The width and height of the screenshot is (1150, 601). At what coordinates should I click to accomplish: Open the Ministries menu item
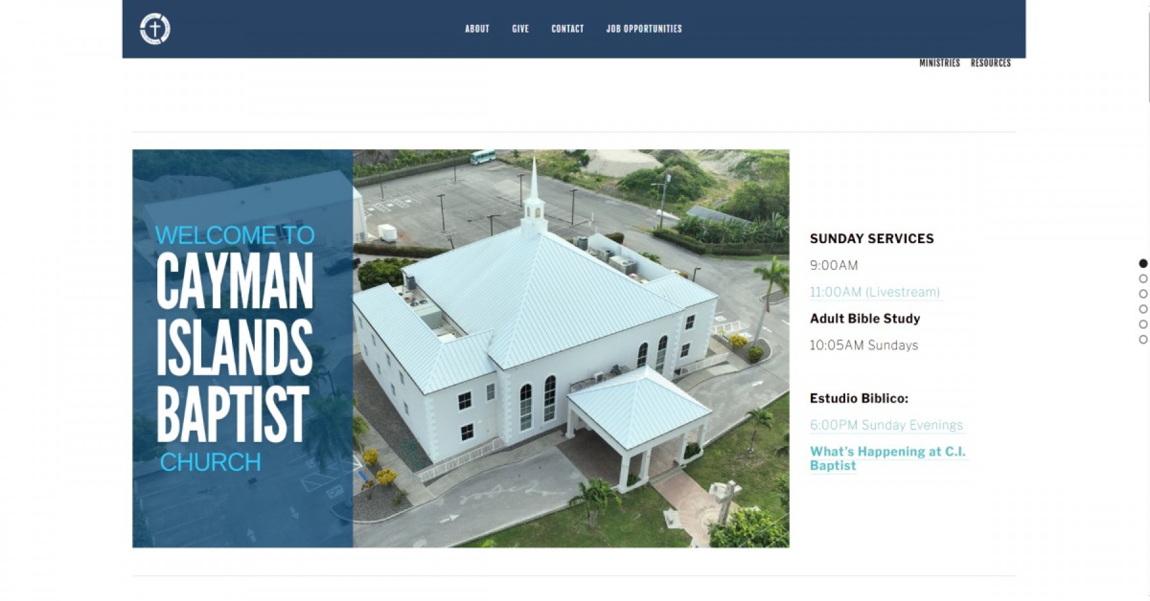point(939,63)
